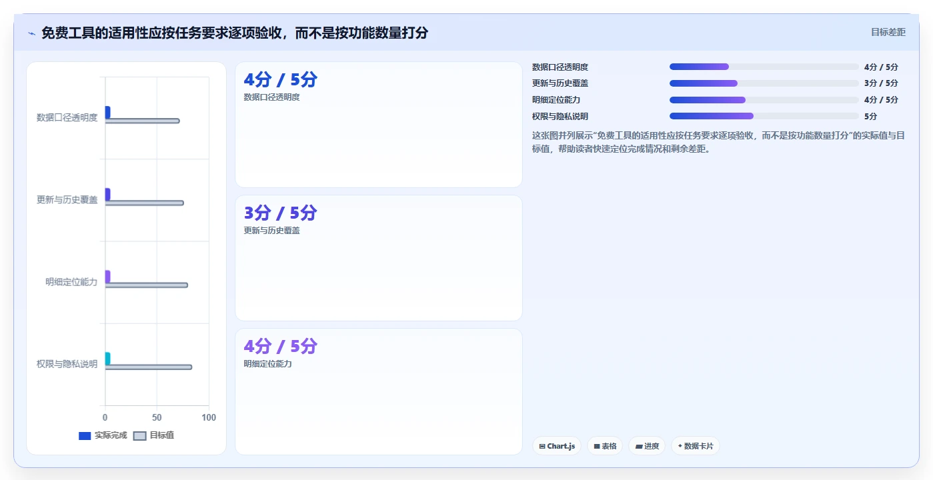The width and height of the screenshot is (933, 480).
Task: Click the lightning icon beside the title
Action: (x=31, y=33)
